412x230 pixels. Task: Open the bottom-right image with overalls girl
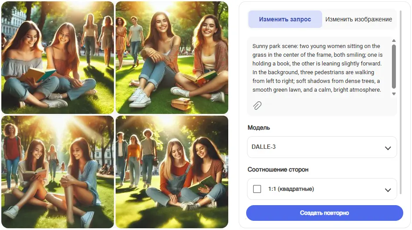(172, 172)
